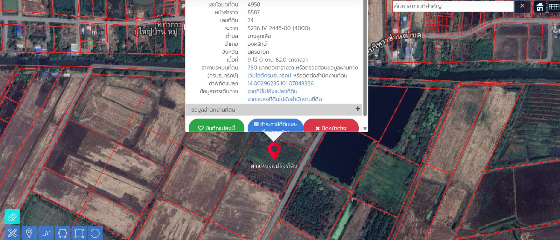Click the ราคาประเมินที่ดิน label
This screenshot has height=240, width=560.
pyautogui.click(x=220, y=68)
